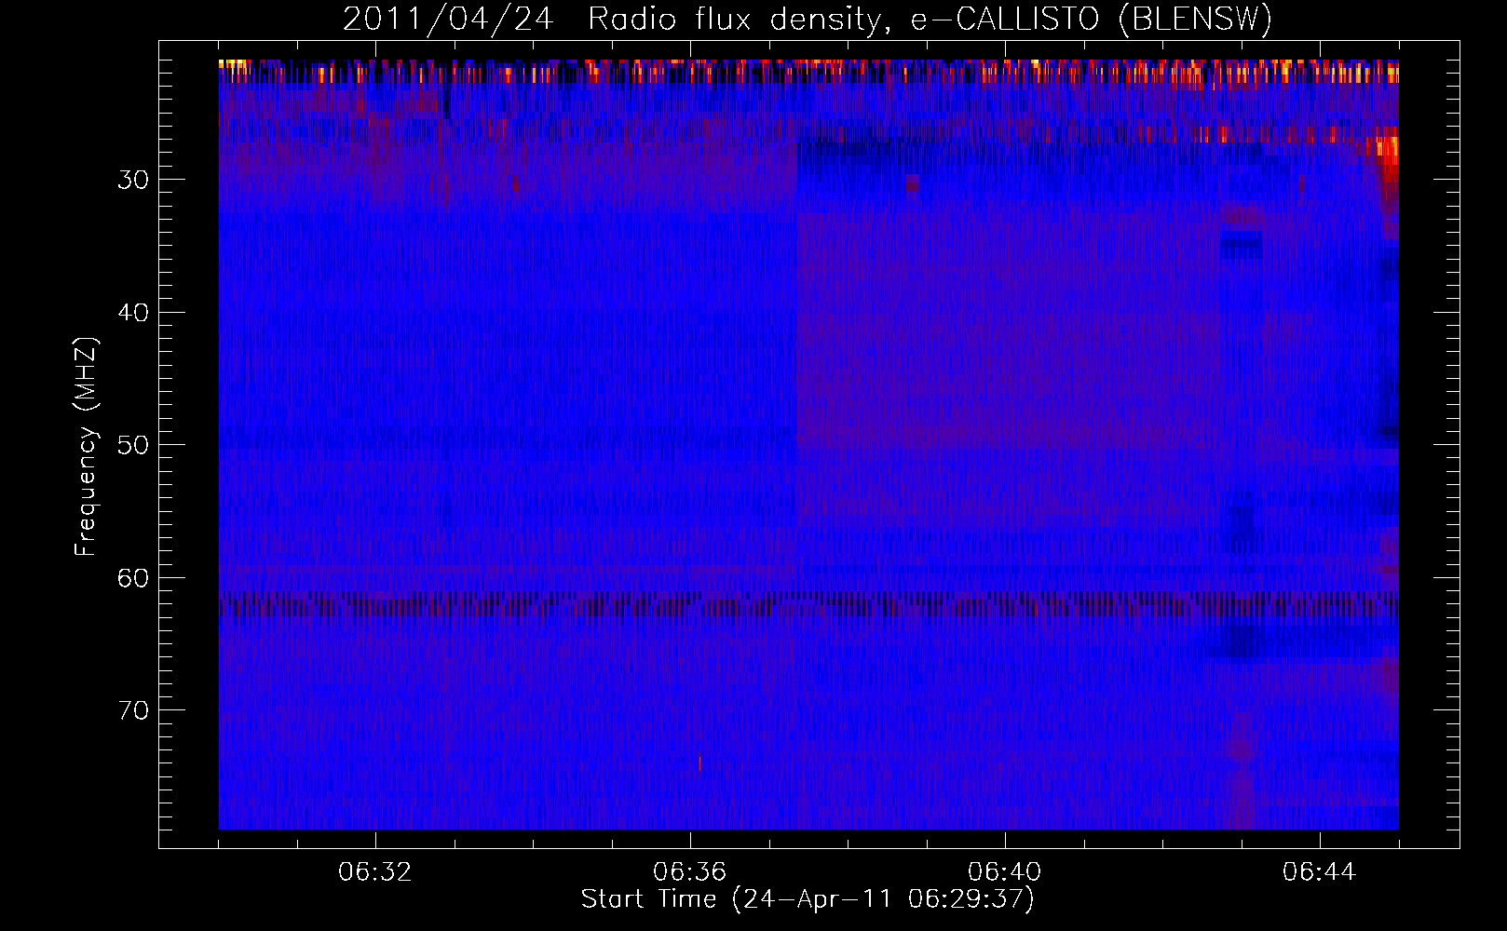The image size is (1507, 931).
Task: Click the 'Frequency (MHZ)' axis label
Action: 86,446
